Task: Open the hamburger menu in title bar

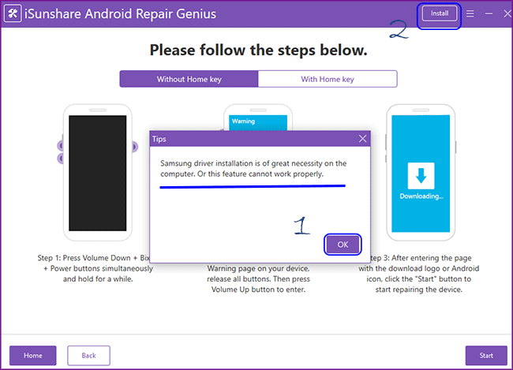Action: pyautogui.click(x=470, y=13)
